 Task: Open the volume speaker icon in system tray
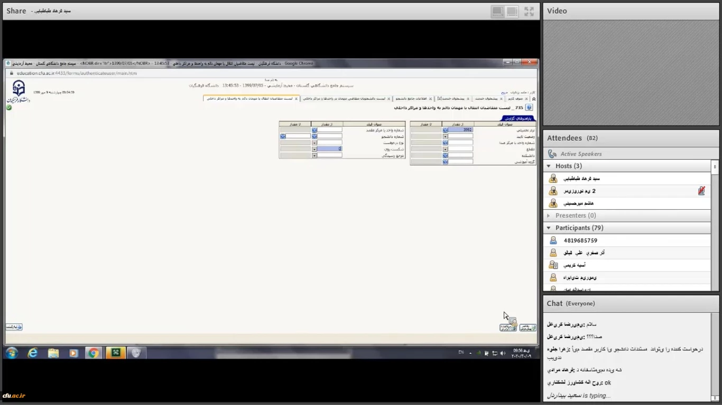click(503, 353)
